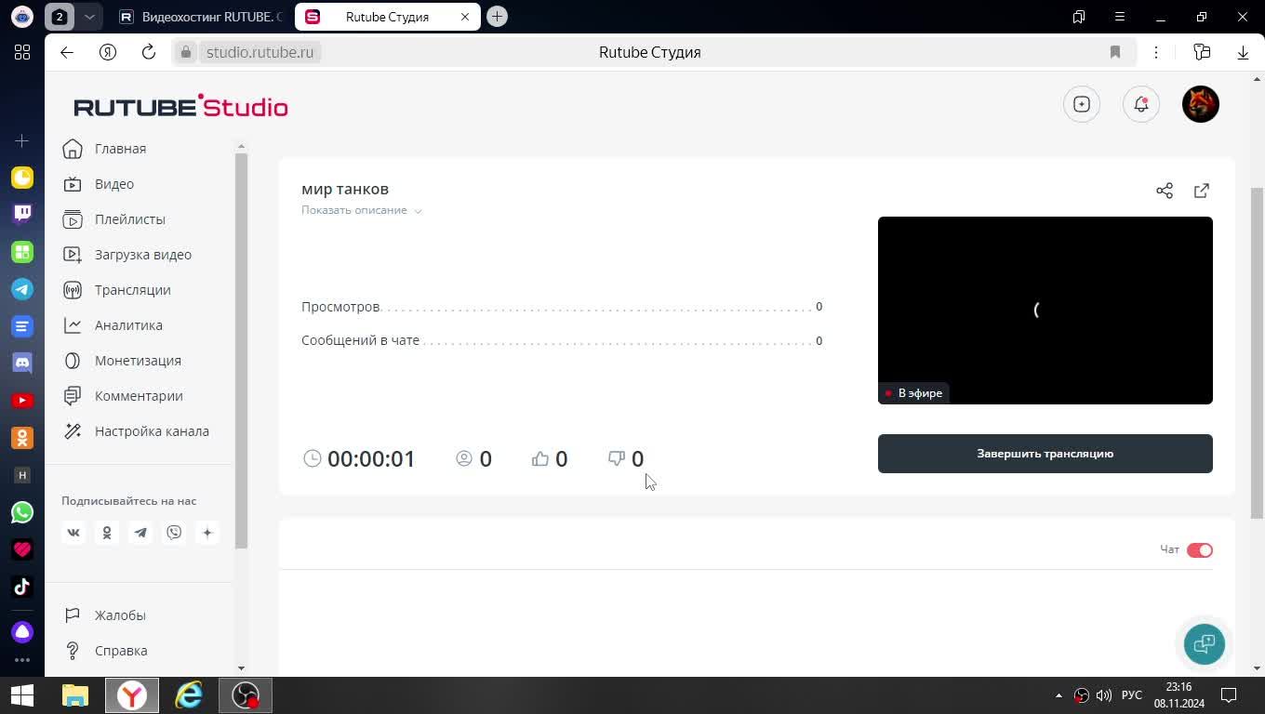Open Telegram in browser side panel
Screen dimensions: 1265x714
(x=22, y=289)
